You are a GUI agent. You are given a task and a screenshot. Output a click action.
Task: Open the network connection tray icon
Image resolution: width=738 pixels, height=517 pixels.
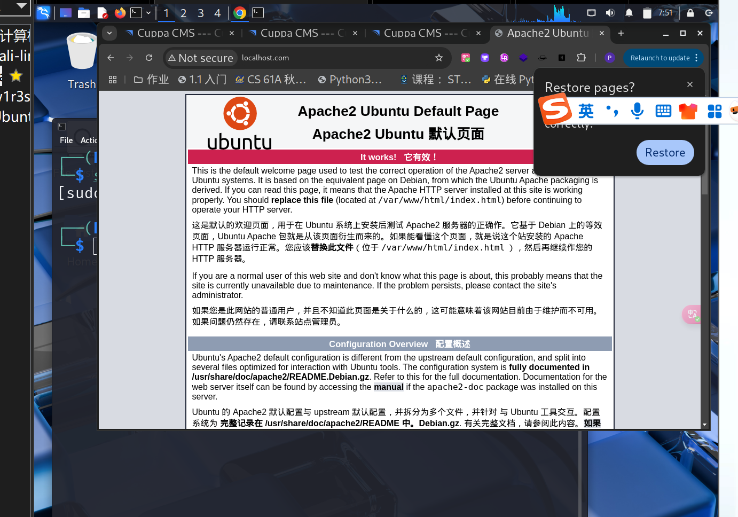(591, 13)
